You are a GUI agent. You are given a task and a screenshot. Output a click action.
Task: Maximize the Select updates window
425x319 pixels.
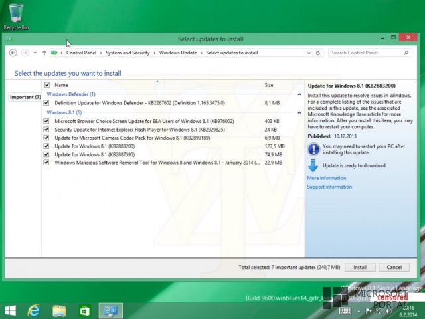(393, 37)
